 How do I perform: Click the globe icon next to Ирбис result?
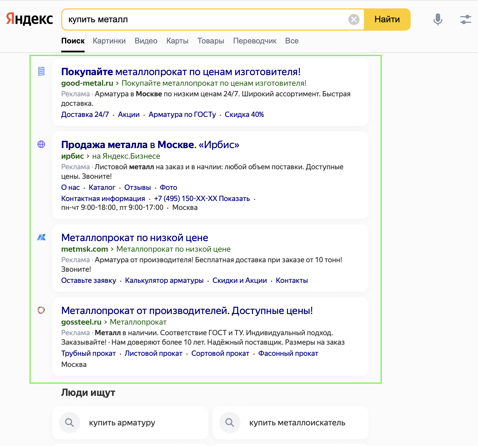tap(41, 144)
